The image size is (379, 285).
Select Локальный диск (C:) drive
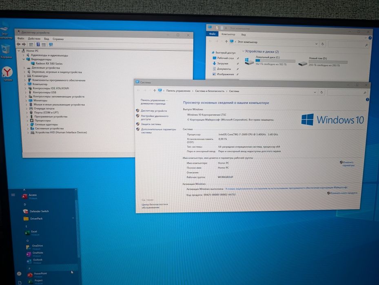coord(270,61)
